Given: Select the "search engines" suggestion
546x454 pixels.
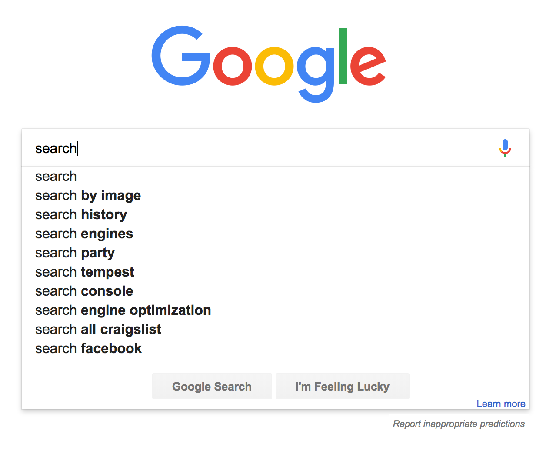Looking at the screenshot, I should click(x=84, y=234).
